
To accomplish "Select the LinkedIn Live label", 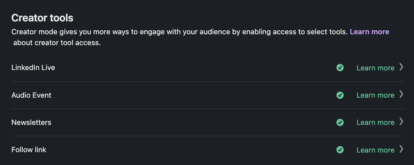I will 33,68.
